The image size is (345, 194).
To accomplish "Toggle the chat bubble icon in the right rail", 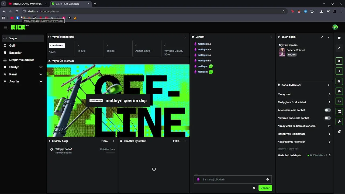I will pyautogui.click(x=339, y=91).
